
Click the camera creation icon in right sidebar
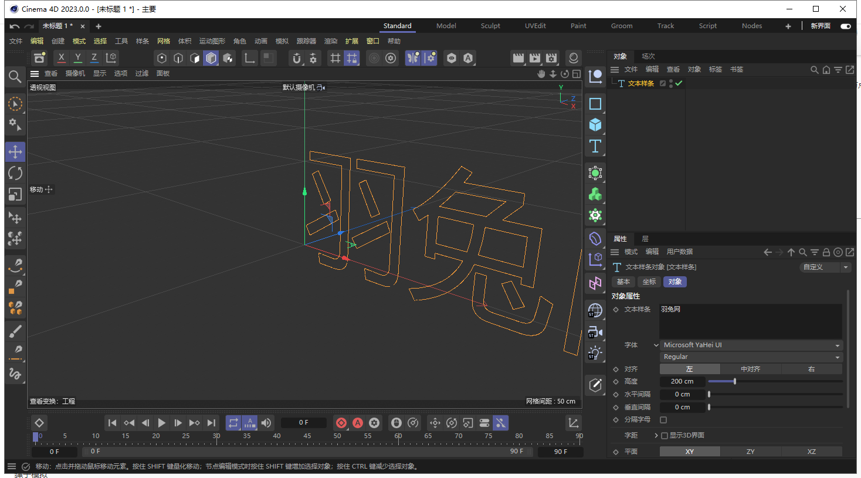click(595, 331)
